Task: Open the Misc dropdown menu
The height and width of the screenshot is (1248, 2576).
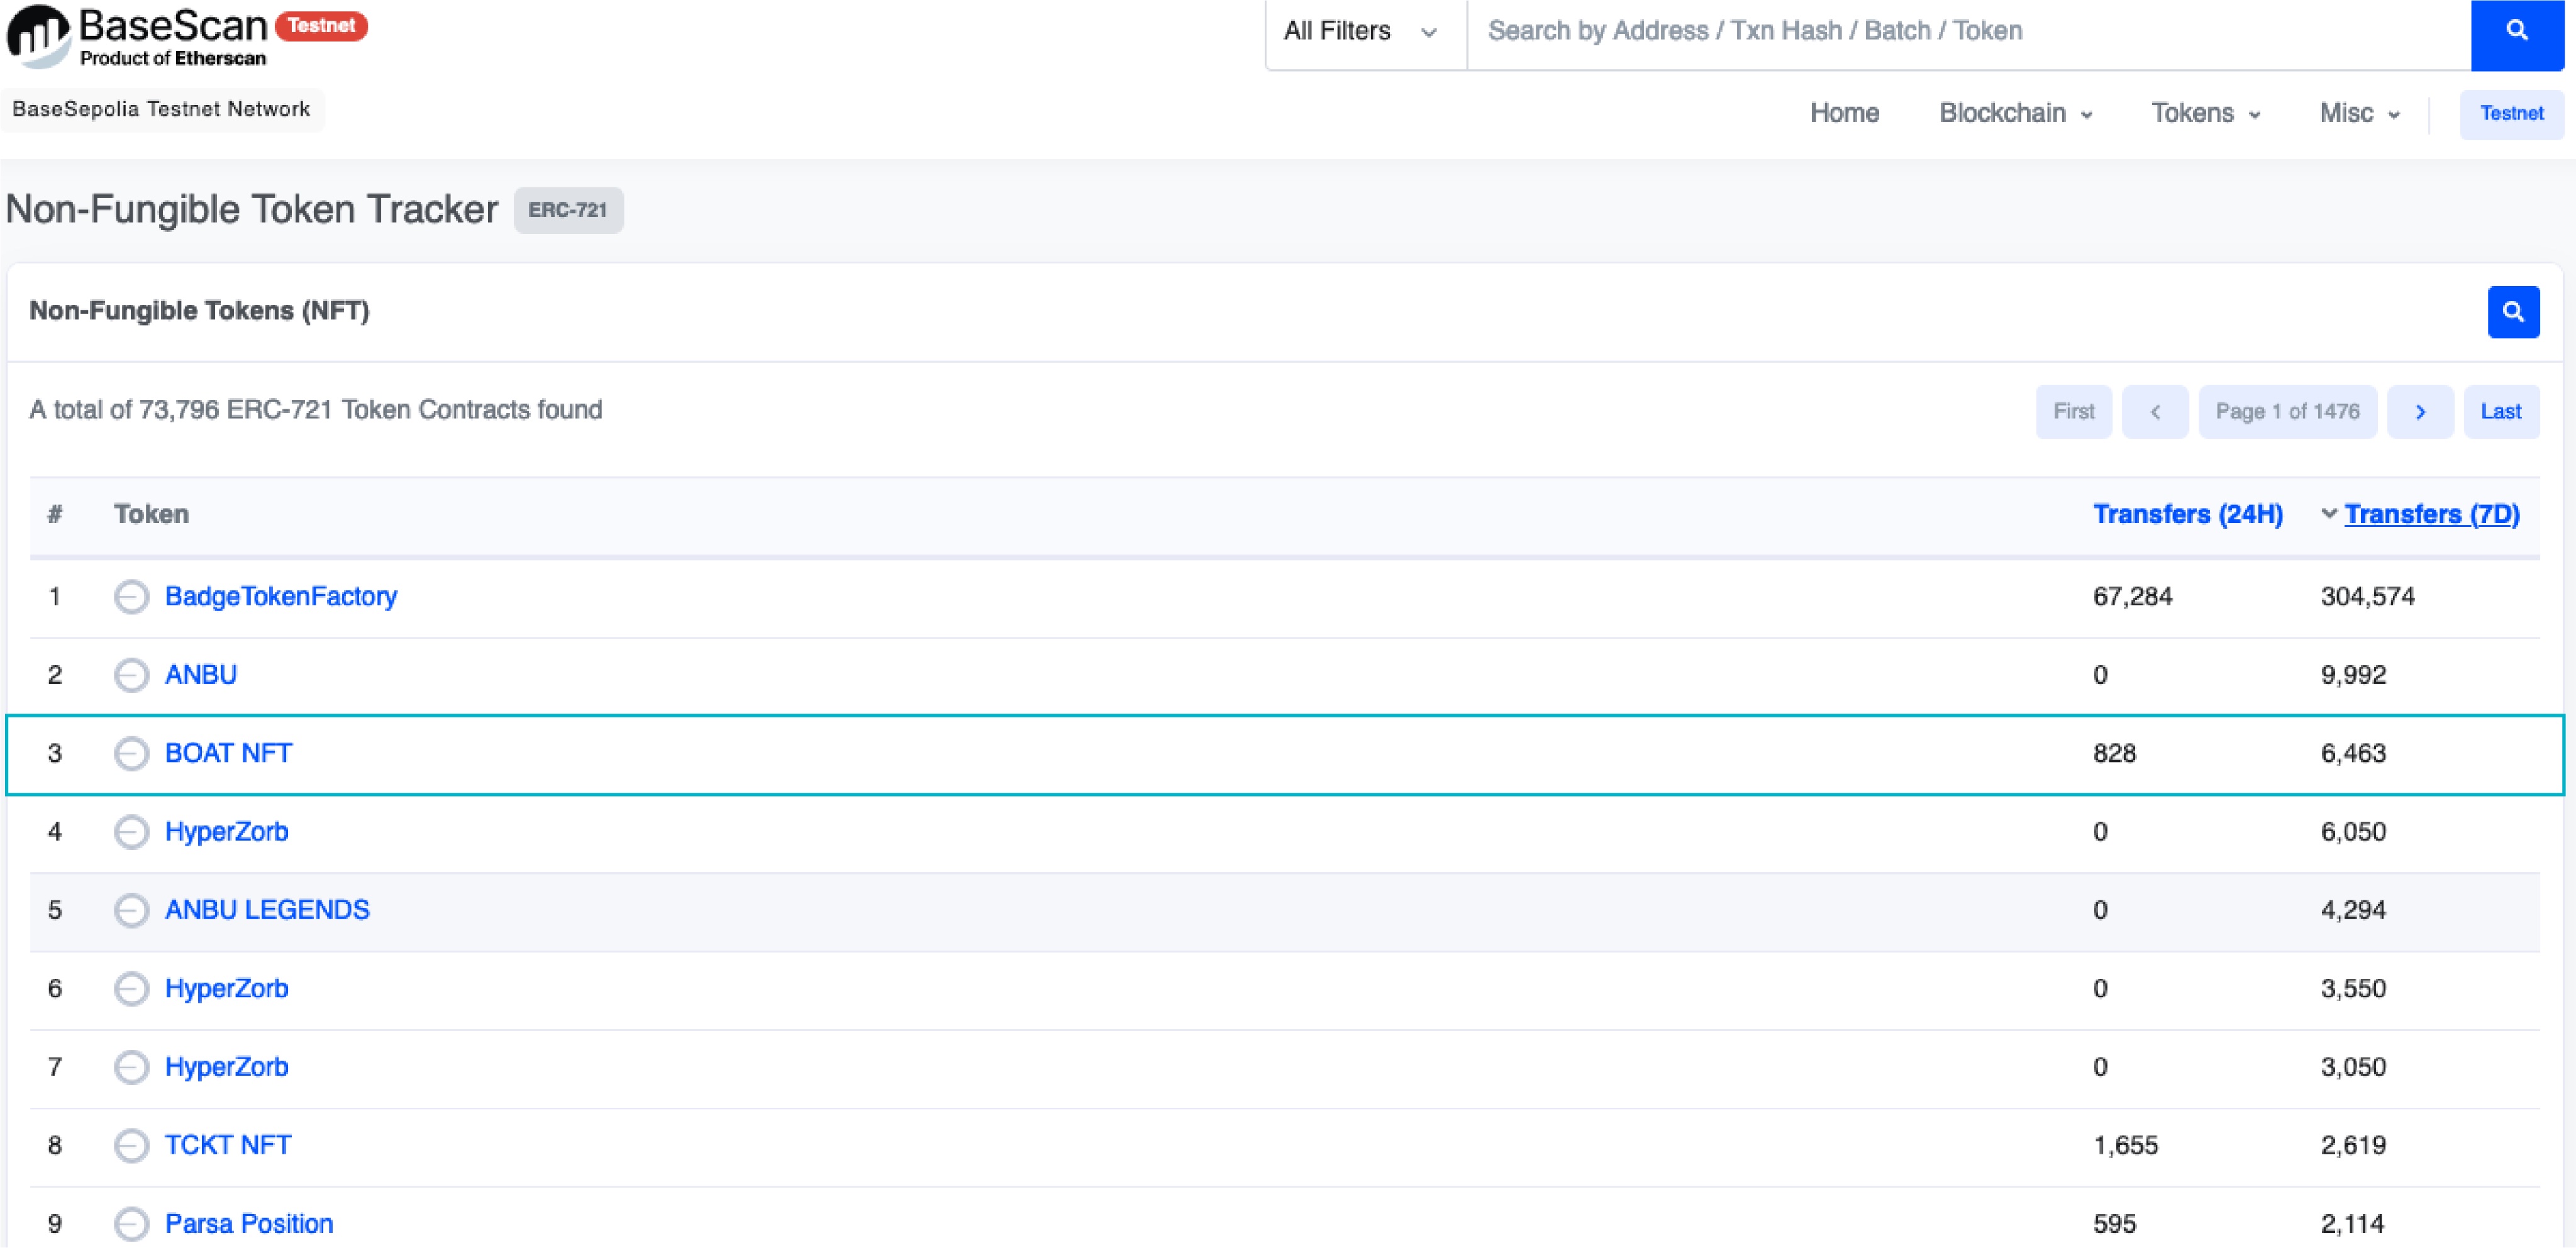Action: pos(2358,114)
